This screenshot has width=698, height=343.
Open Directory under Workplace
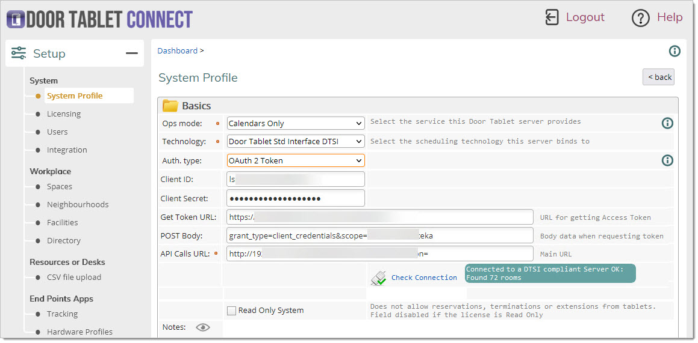coord(64,240)
